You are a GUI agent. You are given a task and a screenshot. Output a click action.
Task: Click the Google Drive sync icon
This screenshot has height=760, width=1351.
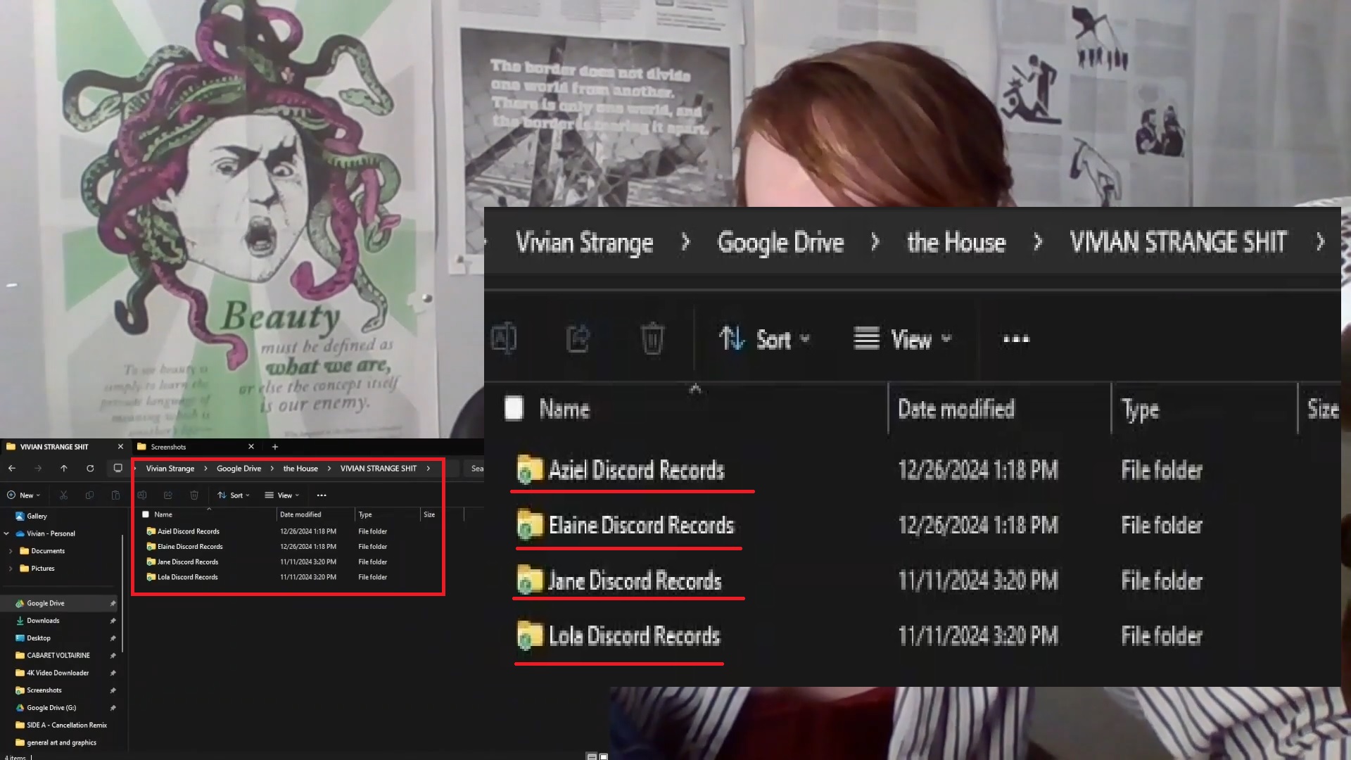pyautogui.click(x=20, y=602)
